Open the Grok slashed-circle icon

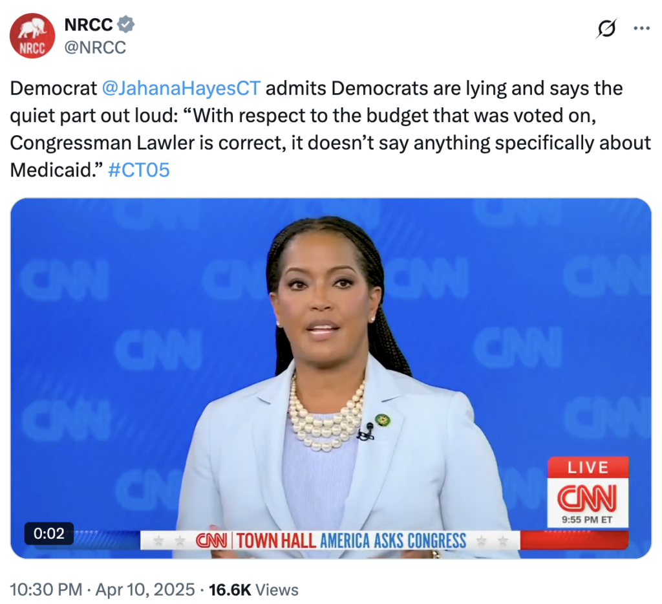[x=606, y=28]
